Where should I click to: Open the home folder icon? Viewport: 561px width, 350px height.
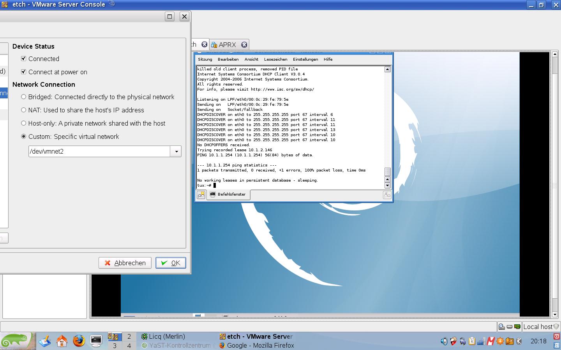(62, 341)
